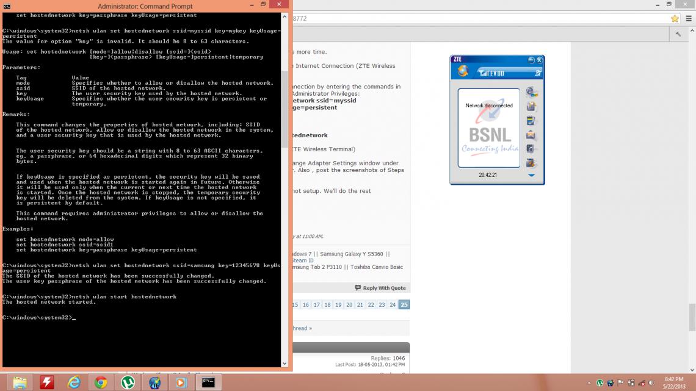This screenshot has width=696, height=391.
Task: Click the bookmark star in Chrome address bar
Action: point(675,19)
